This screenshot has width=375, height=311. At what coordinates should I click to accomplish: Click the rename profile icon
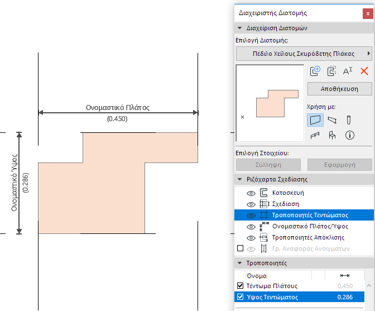tap(348, 71)
